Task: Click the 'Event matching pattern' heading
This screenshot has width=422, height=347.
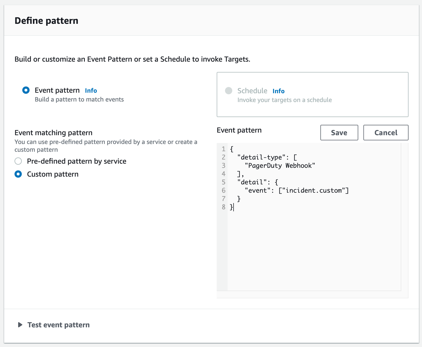Action: (x=53, y=133)
